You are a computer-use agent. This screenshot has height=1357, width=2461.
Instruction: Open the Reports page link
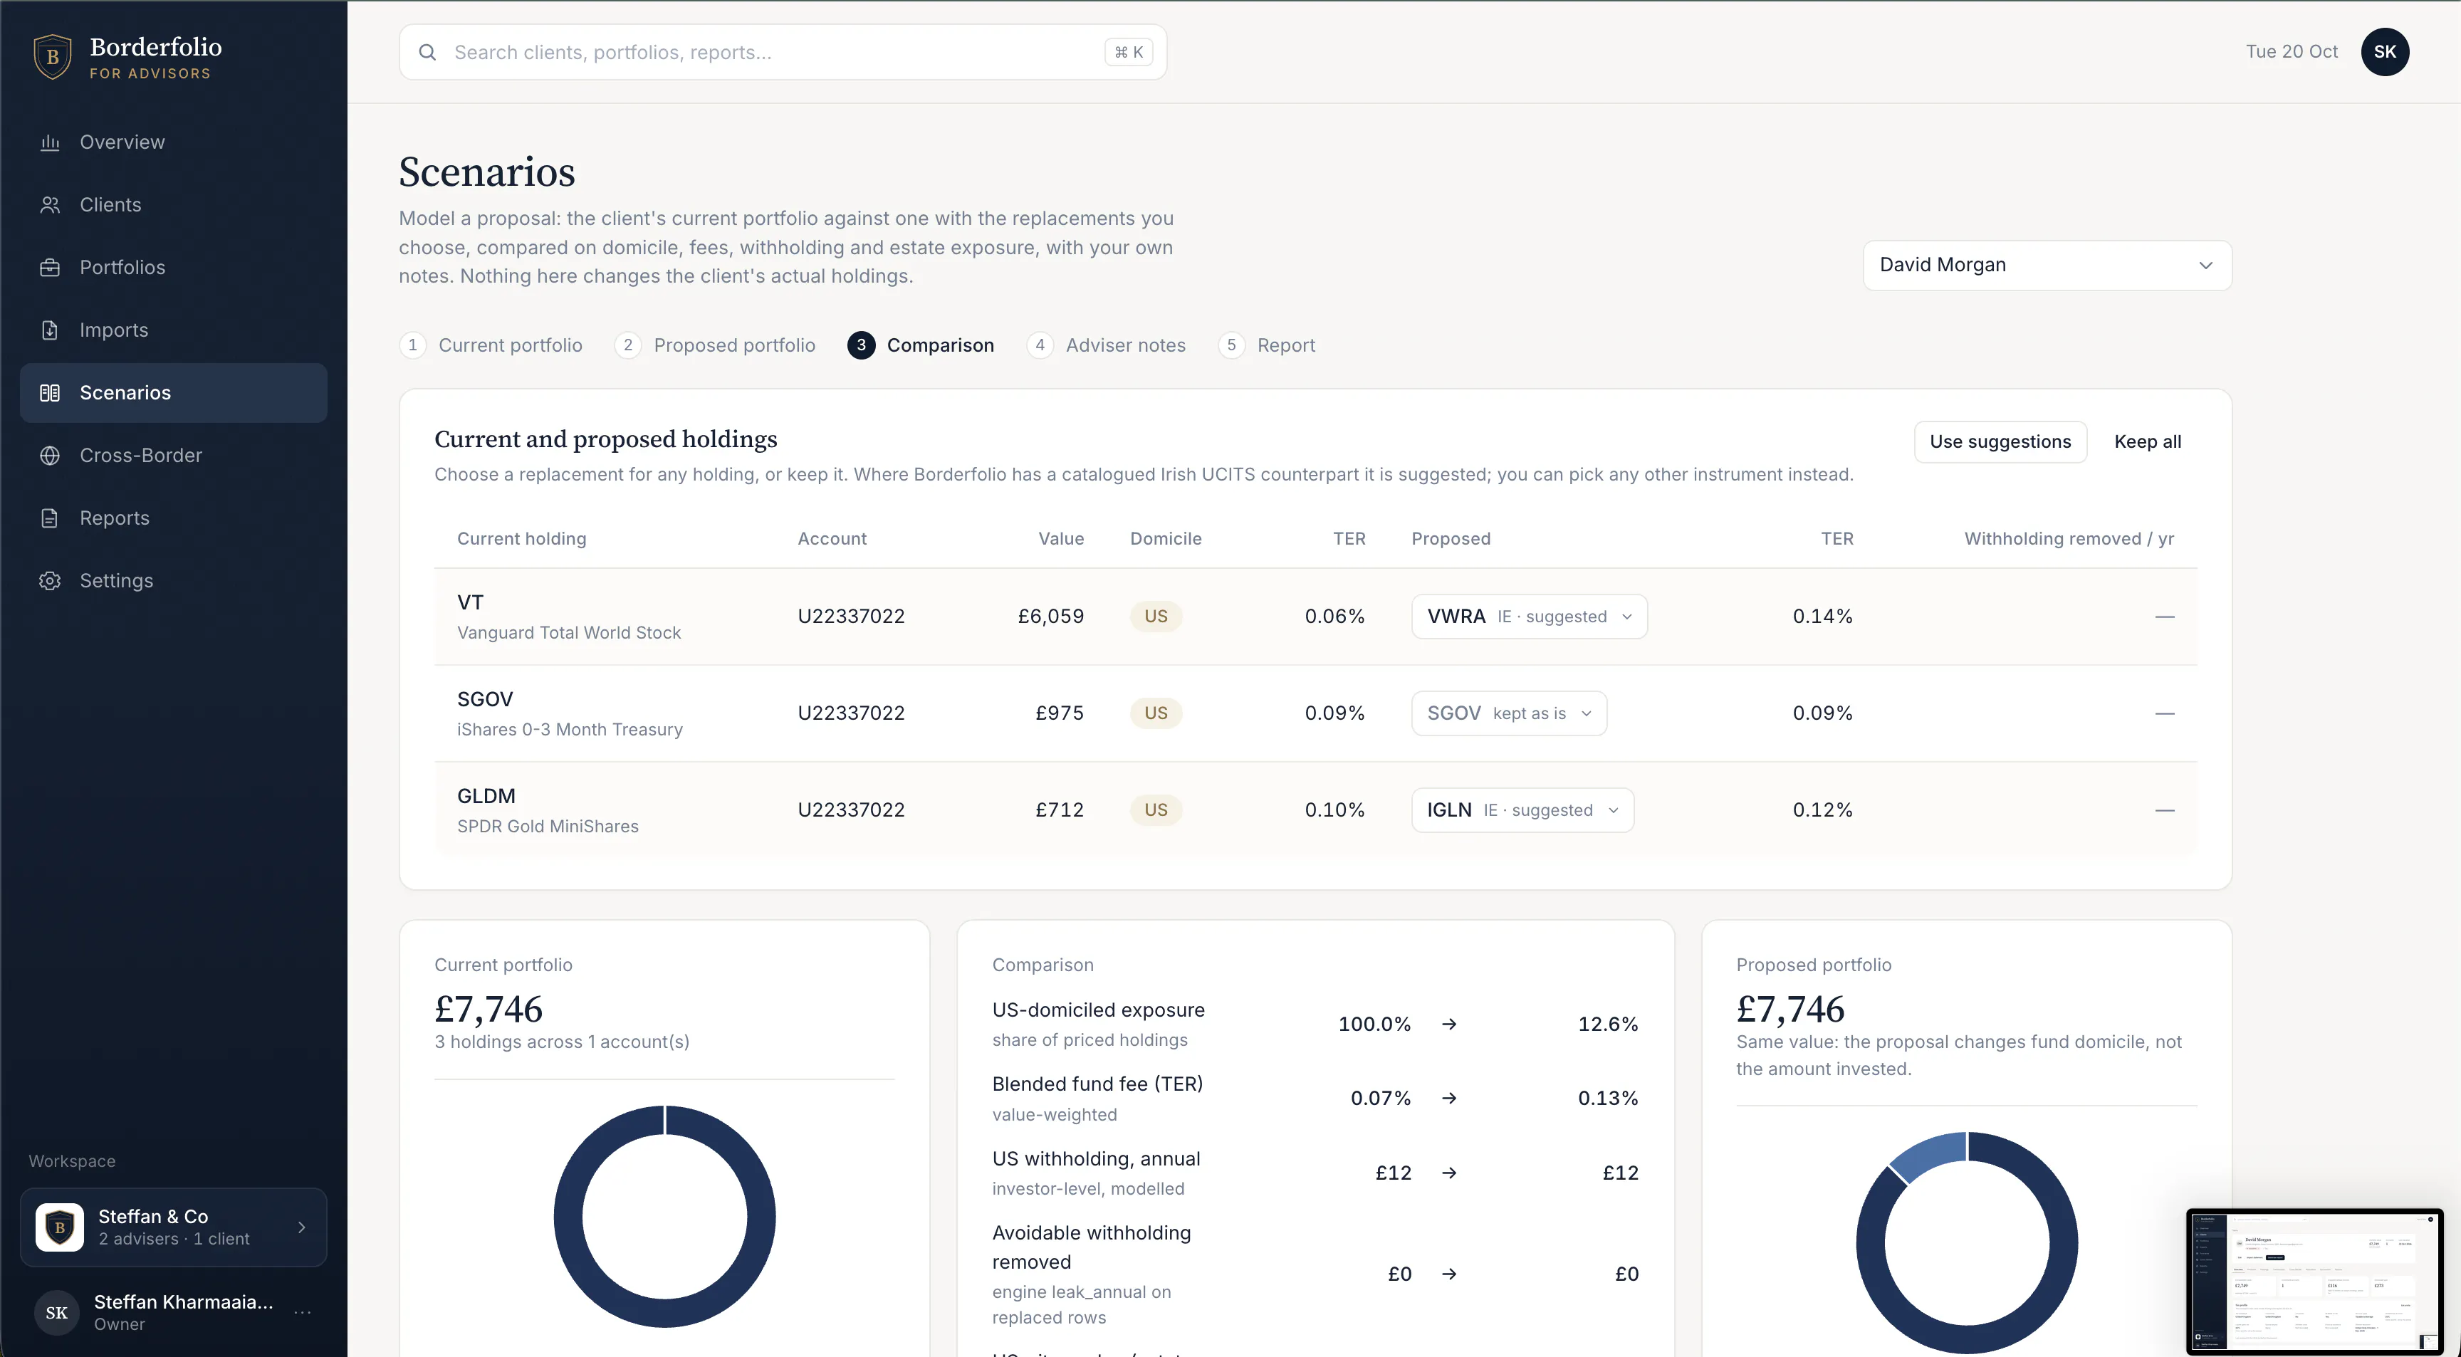(x=173, y=518)
